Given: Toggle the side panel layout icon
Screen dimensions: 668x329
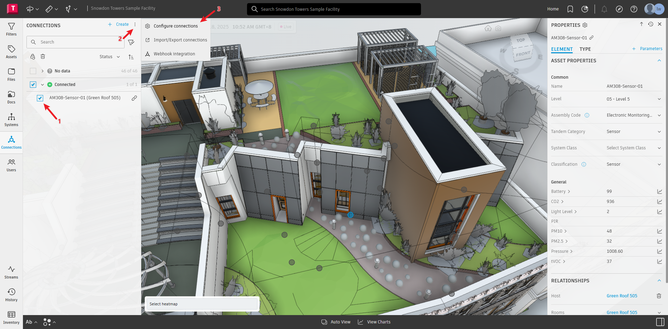Looking at the screenshot, I should (x=660, y=322).
